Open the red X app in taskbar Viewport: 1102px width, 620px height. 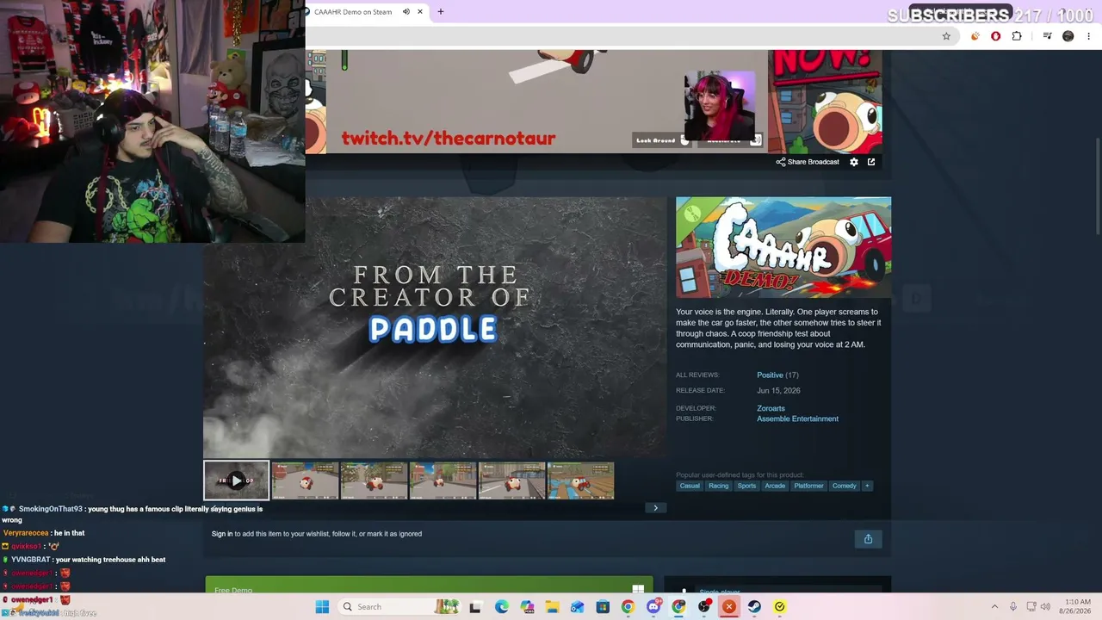point(729,607)
